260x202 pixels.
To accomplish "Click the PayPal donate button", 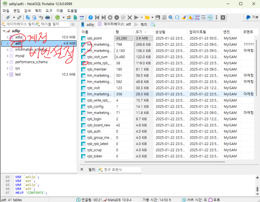I will click(x=252, y=18).
